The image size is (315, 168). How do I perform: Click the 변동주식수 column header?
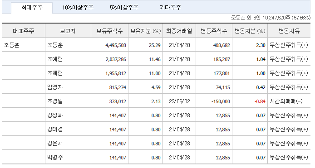tap(214, 31)
